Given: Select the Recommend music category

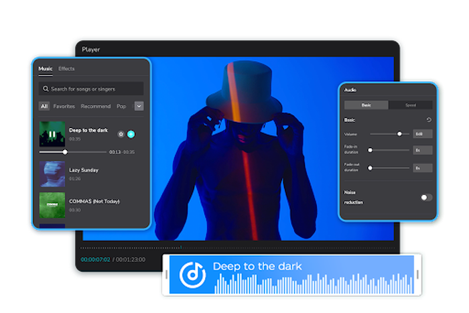Looking at the screenshot, I should pos(96,106).
